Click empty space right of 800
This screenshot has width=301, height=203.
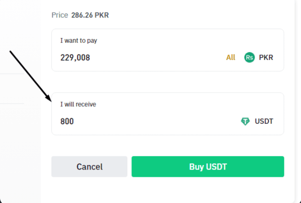pyautogui.click(x=156, y=121)
